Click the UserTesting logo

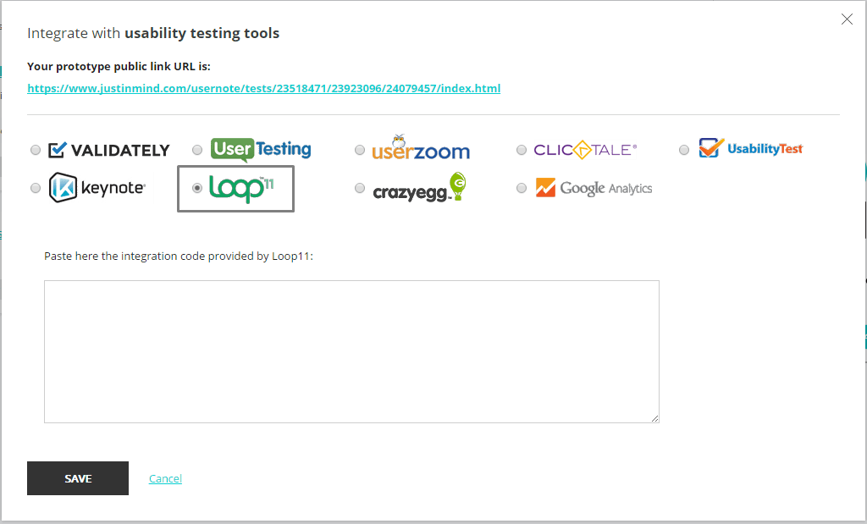(261, 149)
